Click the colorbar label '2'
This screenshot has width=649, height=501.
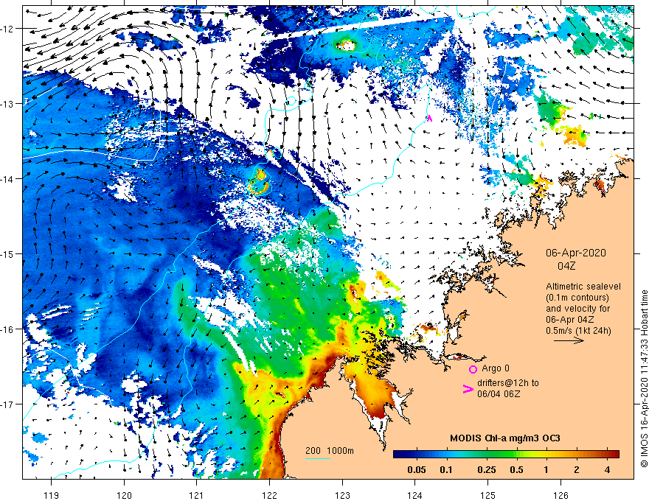577,470
